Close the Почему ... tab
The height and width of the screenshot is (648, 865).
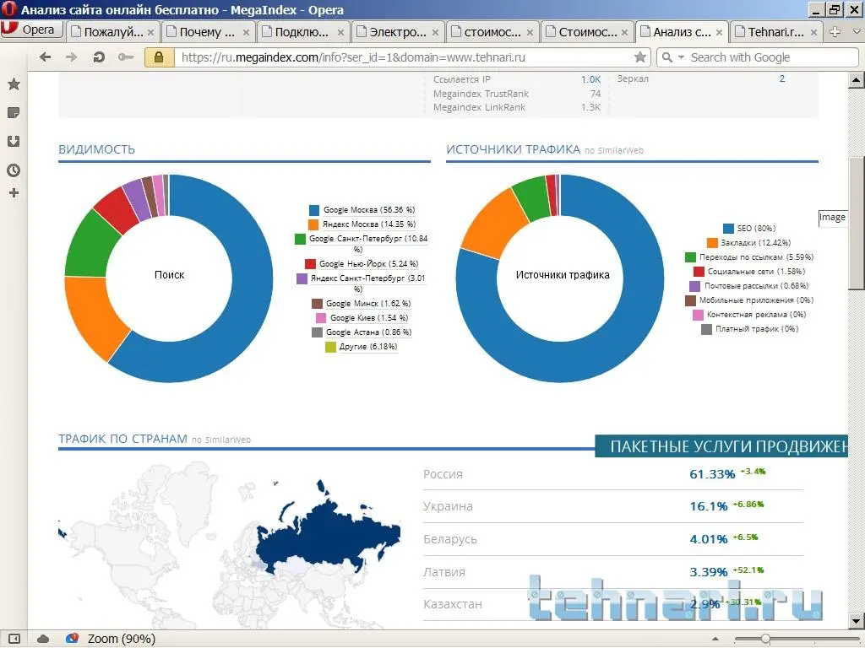point(246,33)
